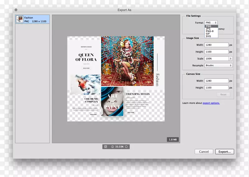Click the Image Size Height field

(x=216, y=52)
